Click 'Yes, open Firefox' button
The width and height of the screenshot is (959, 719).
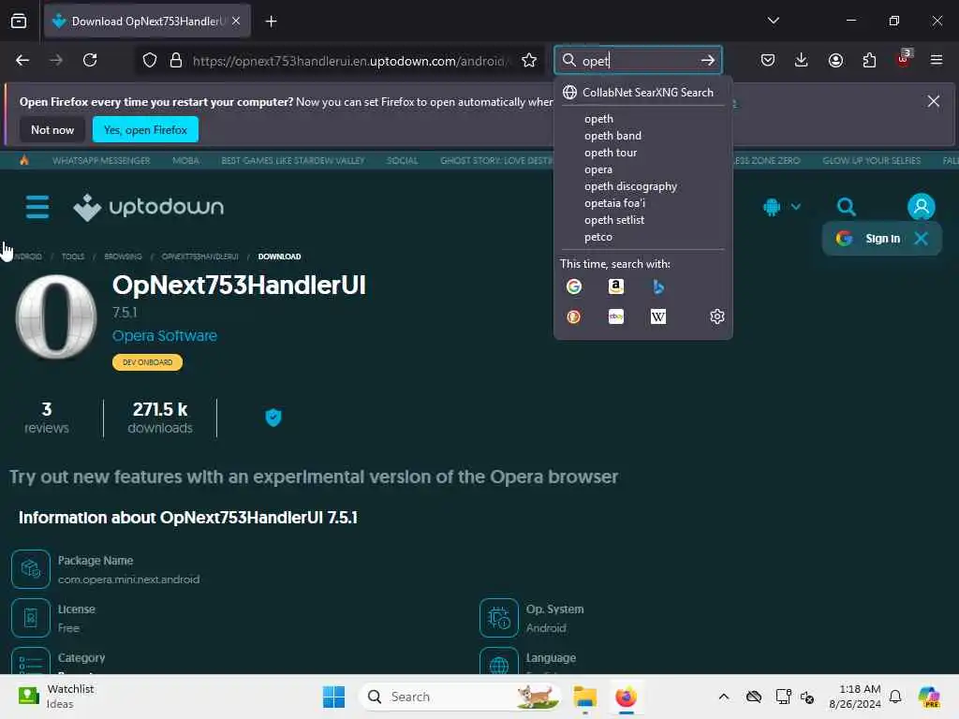[x=145, y=129]
